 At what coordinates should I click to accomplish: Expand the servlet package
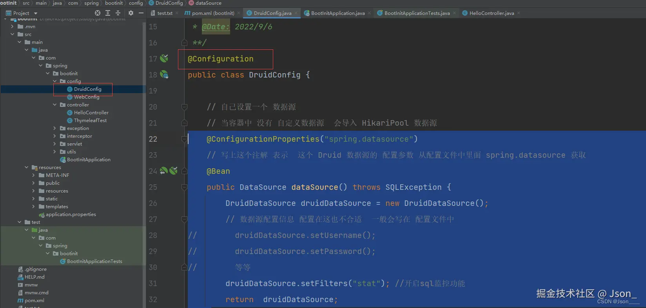point(55,144)
